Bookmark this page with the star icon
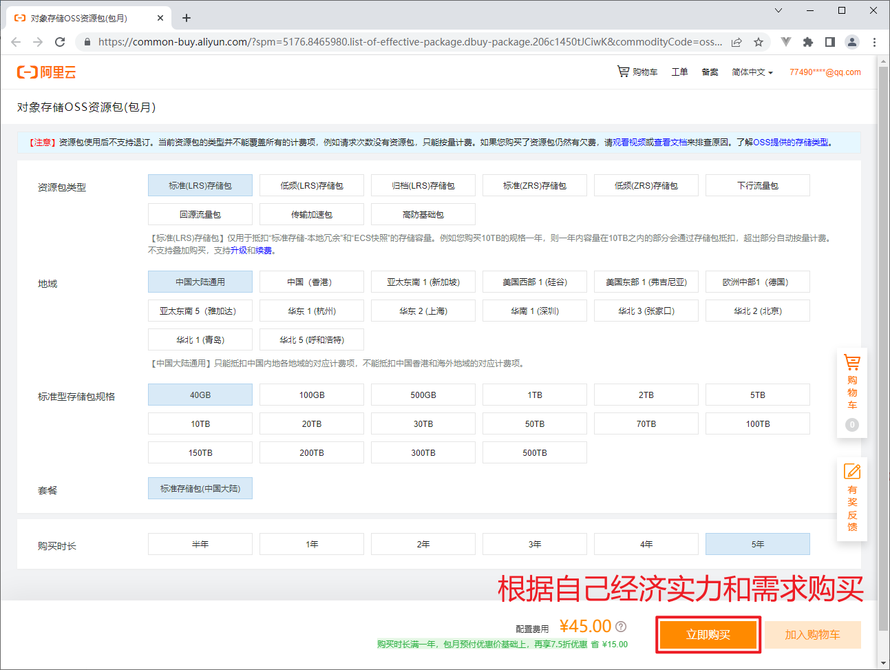This screenshot has height=670, width=890. pyautogui.click(x=758, y=42)
